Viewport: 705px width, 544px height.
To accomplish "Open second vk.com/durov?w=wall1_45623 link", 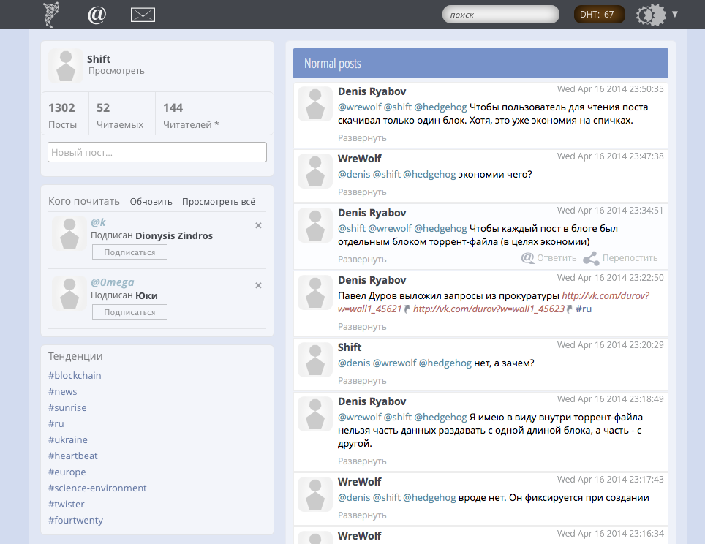I will pos(489,309).
